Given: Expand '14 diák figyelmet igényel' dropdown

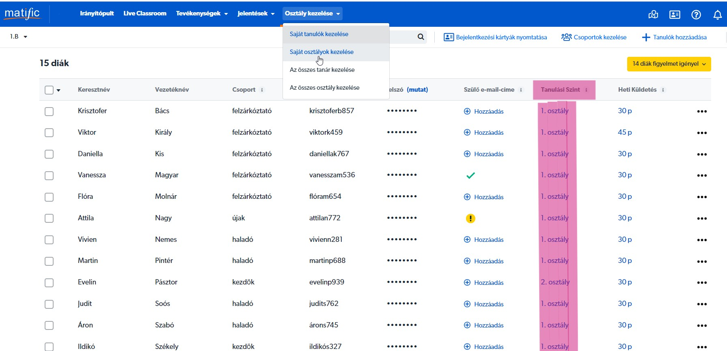Looking at the screenshot, I should (x=669, y=64).
